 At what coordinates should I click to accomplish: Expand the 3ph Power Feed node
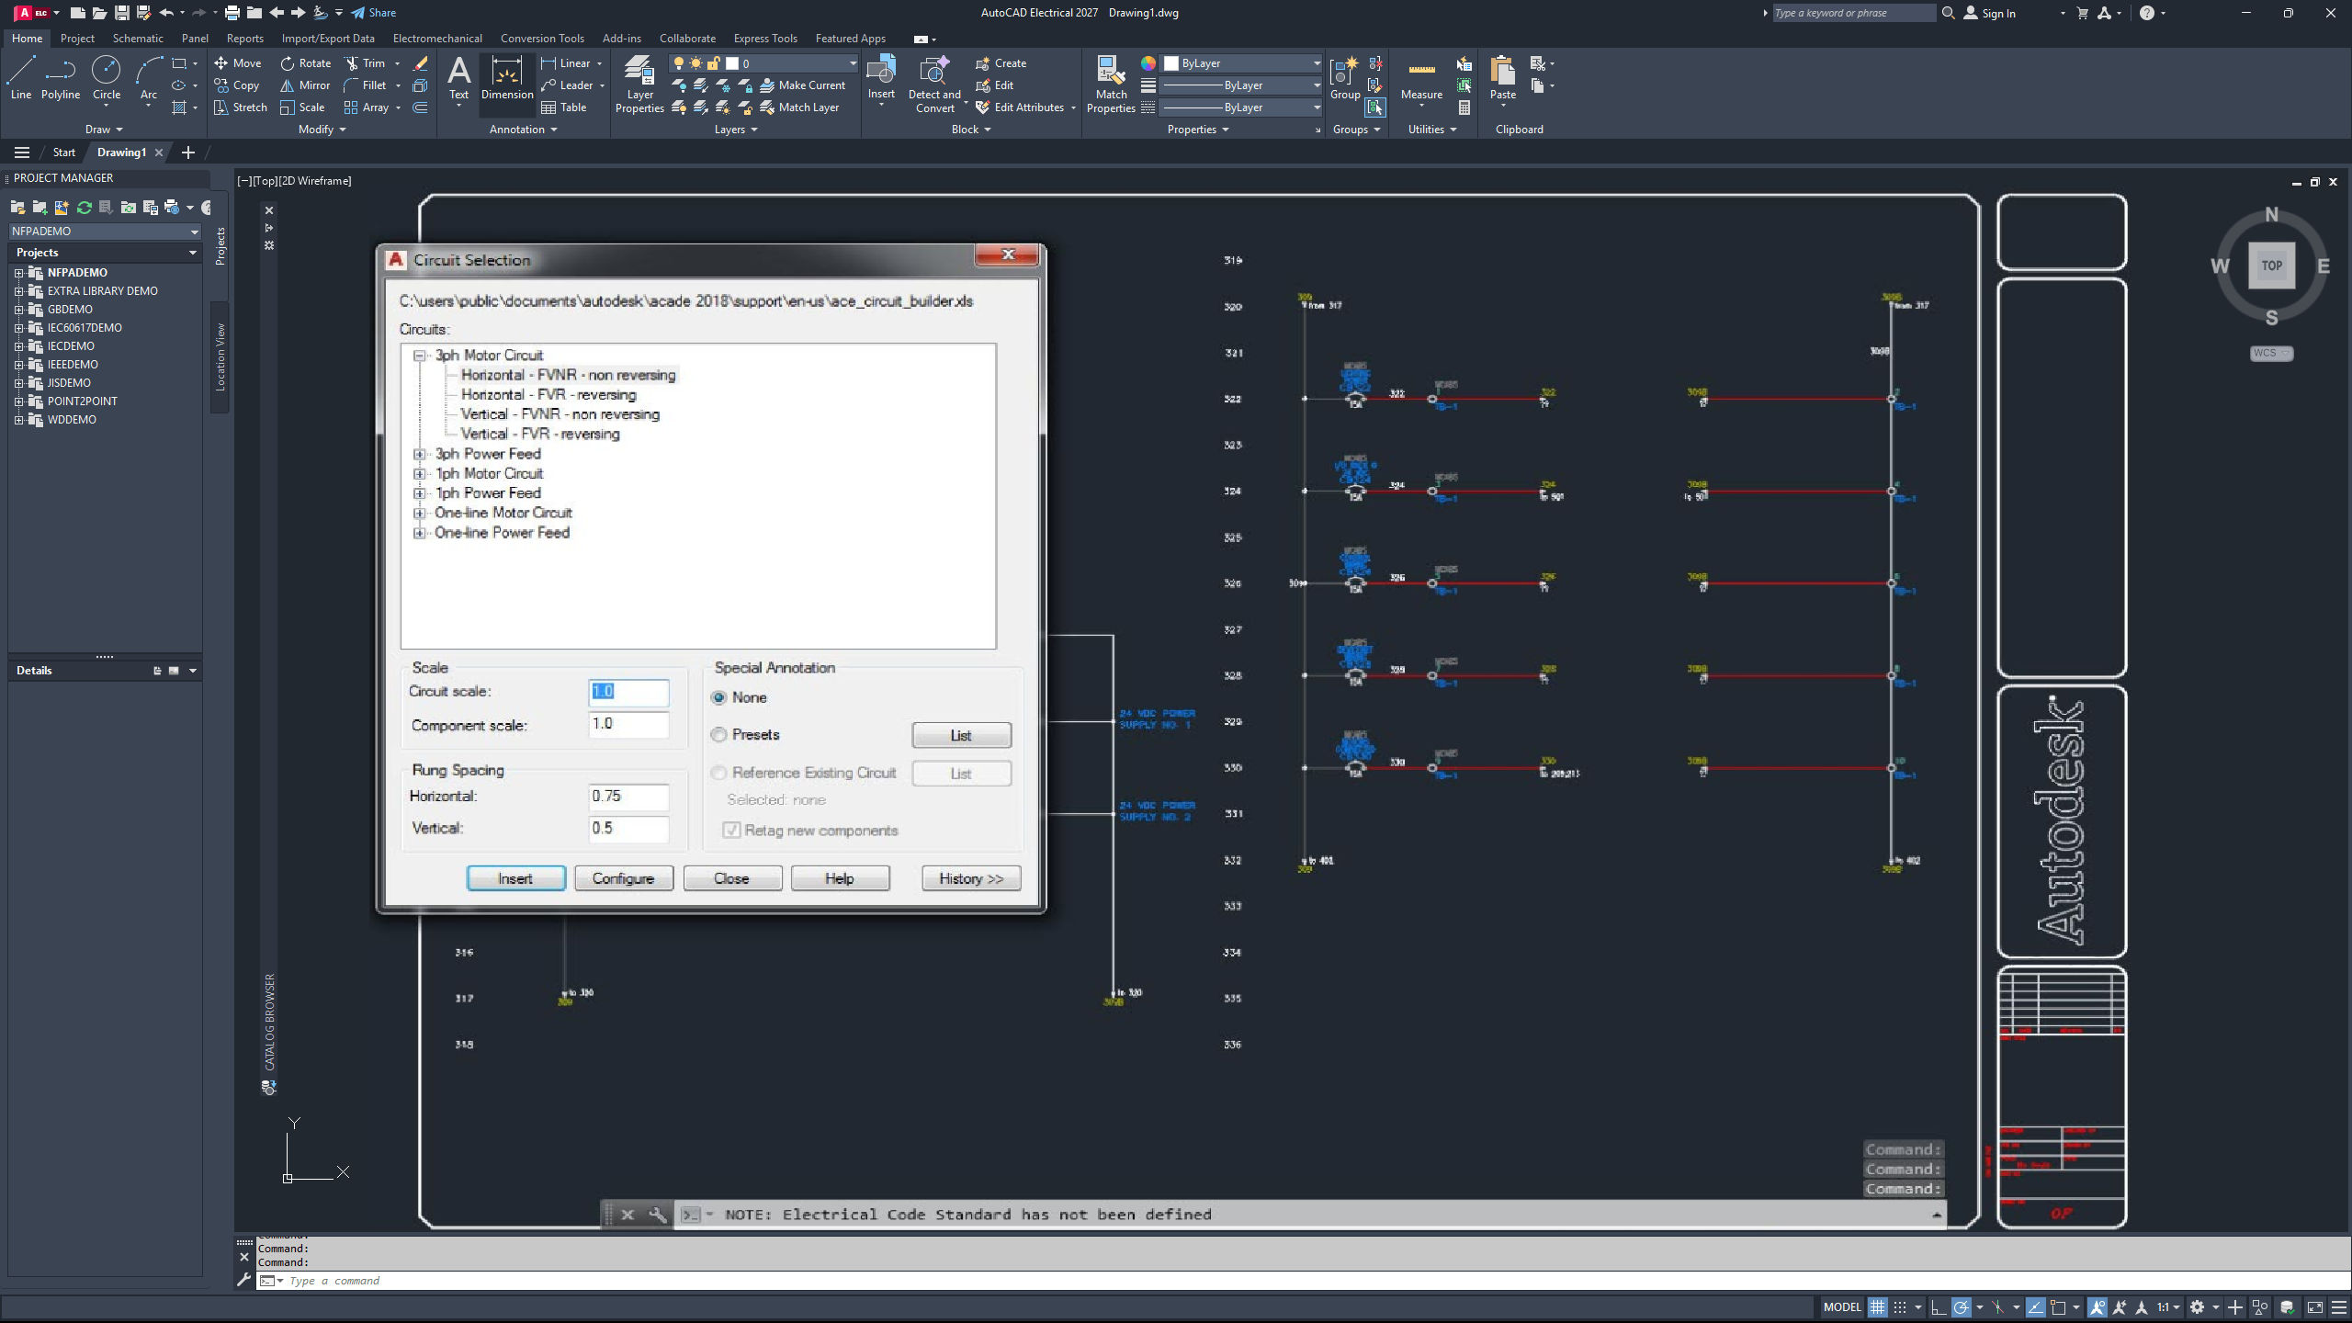tap(420, 454)
